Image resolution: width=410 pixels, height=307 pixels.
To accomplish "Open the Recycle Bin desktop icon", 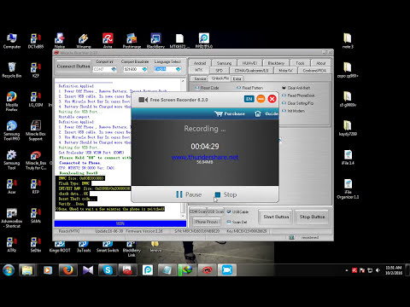I will pyautogui.click(x=12, y=70).
